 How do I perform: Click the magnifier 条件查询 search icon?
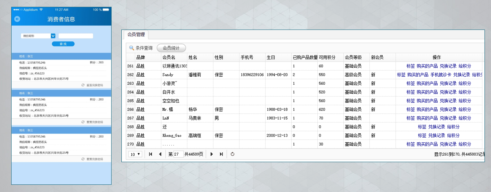pyautogui.click(x=132, y=48)
